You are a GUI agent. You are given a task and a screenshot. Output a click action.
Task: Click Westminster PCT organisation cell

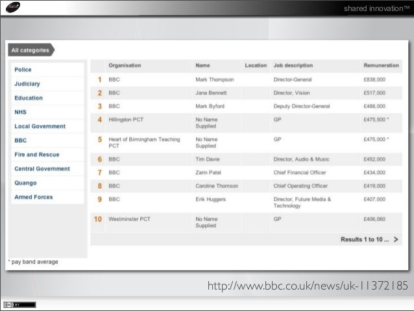coord(129,219)
